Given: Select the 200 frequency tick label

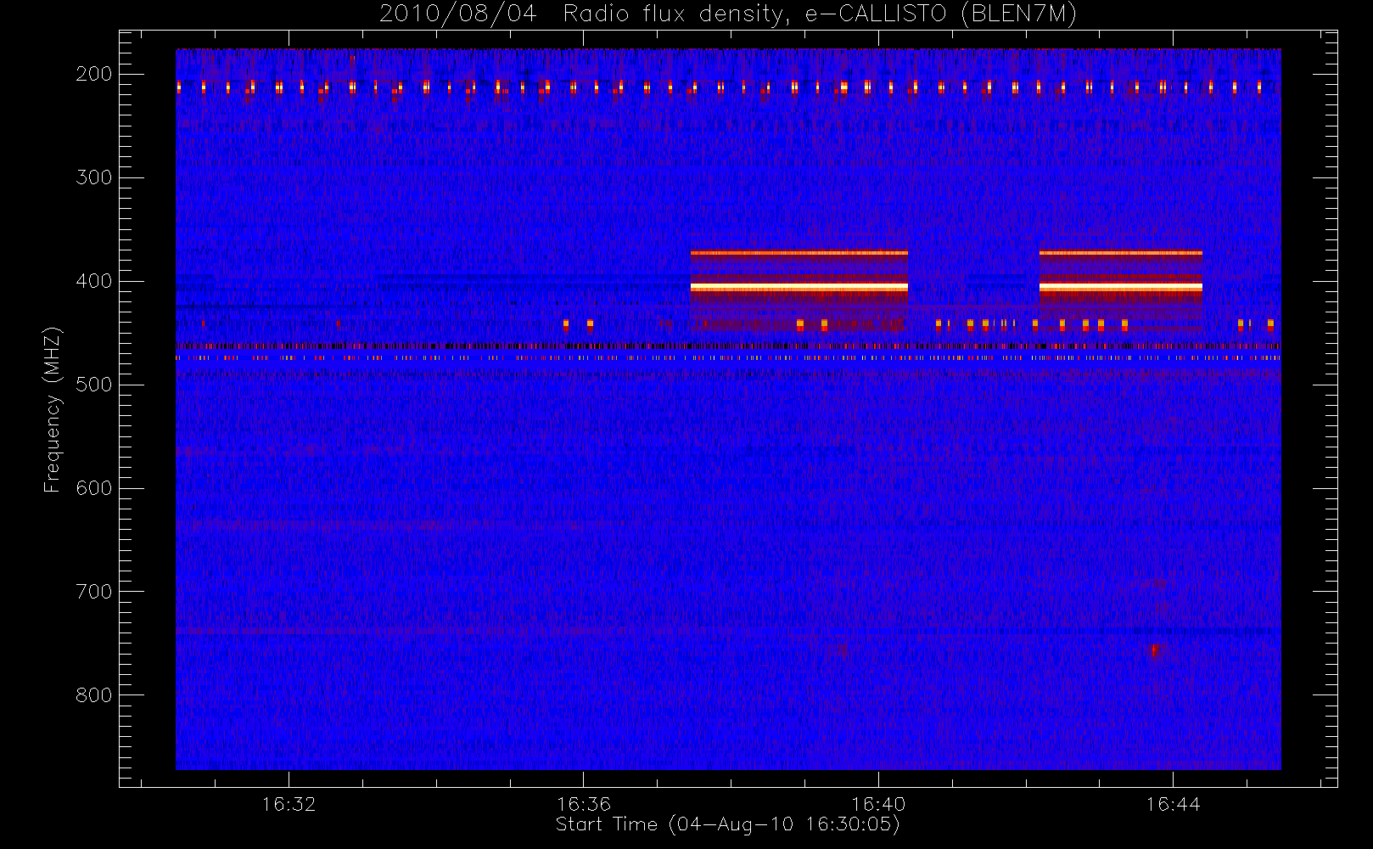Looking at the screenshot, I should pos(94,74).
